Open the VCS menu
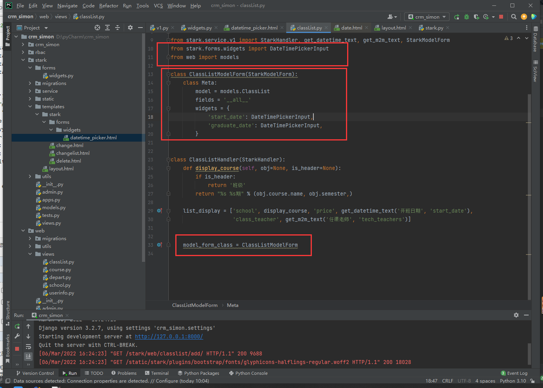This screenshot has width=543, height=388. 158,5
